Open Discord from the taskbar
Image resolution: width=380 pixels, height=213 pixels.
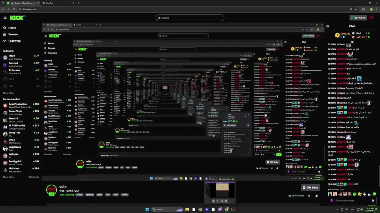coord(220,209)
